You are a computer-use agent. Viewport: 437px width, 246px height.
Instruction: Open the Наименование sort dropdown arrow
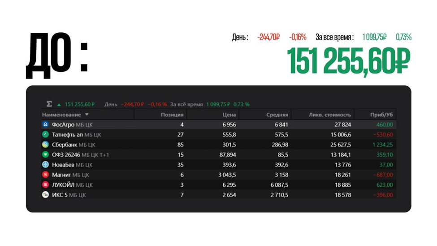(87, 114)
